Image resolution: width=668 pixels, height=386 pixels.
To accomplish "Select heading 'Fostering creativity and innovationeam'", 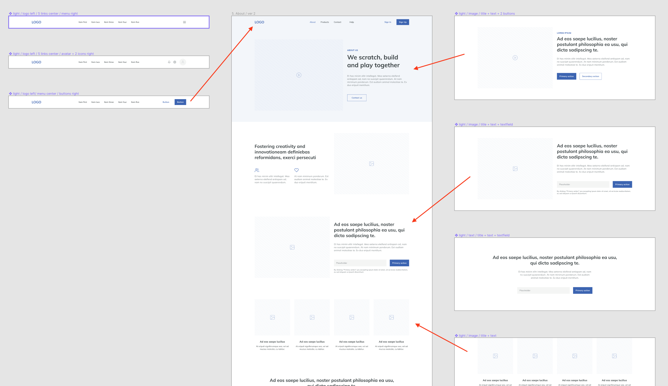I will tap(285, 152).
